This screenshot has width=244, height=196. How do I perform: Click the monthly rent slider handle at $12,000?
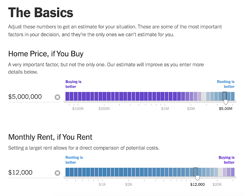(197, 178)
